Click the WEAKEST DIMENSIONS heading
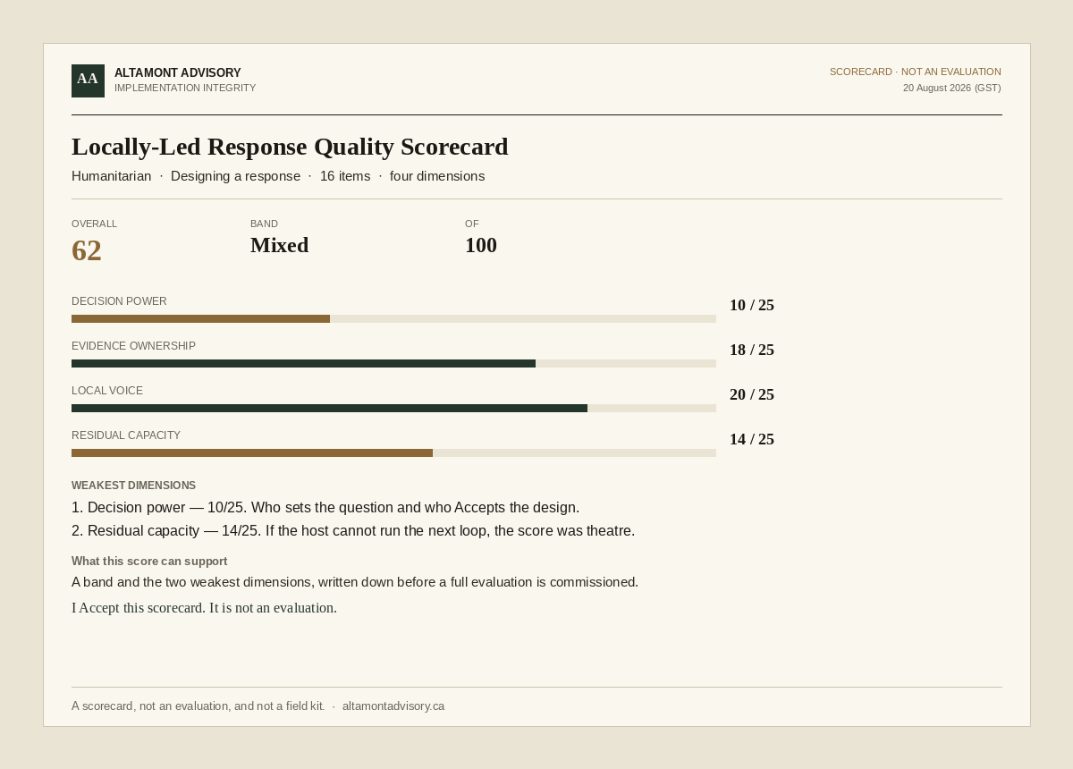The image size is (1073, 769). [x=133, y=486]
